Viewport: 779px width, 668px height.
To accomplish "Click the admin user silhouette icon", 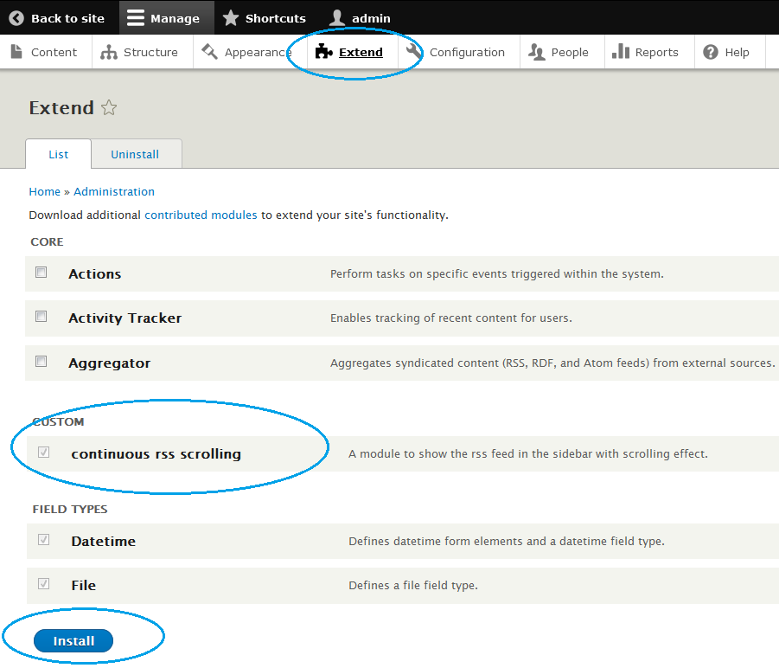I will point(337,18).
